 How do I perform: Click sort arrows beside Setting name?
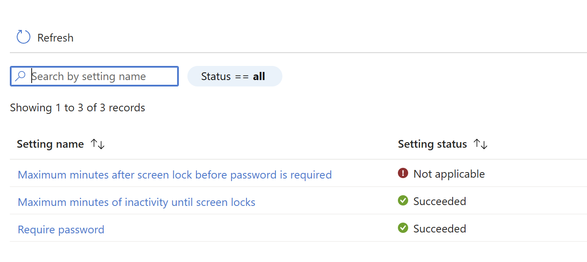[98, 144]
